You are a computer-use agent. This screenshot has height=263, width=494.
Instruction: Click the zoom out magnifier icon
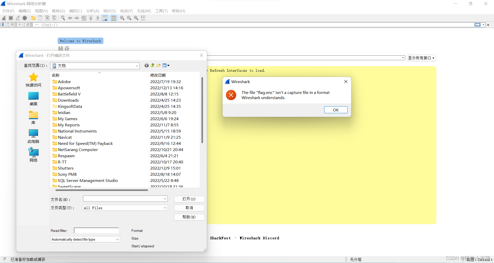coord(129,18)
